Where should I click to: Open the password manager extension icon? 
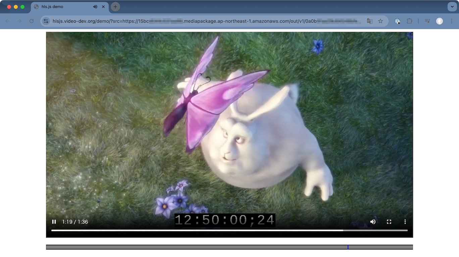coord(398,21)
